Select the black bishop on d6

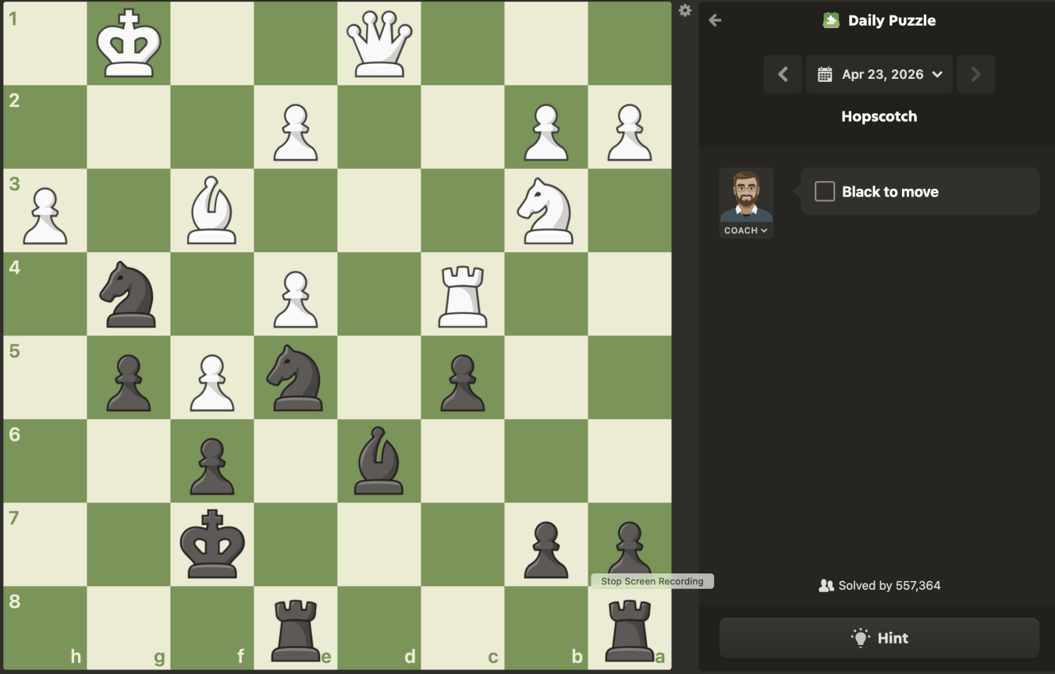pyautogui.click(x=379, y=462)
